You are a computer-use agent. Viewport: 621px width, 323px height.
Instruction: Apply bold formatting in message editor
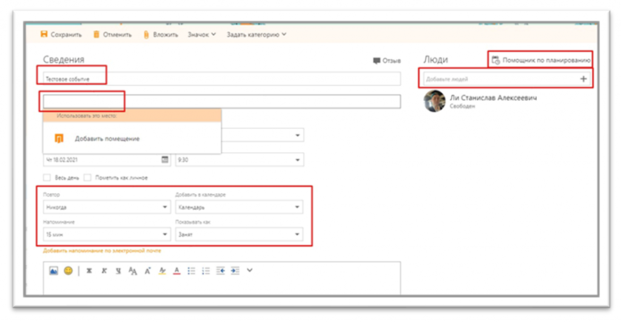pyautogui.click(x=89, y=271)
